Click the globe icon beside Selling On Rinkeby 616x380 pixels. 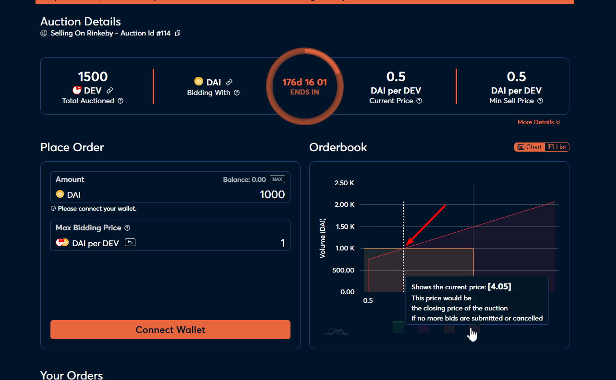point(44,34)
